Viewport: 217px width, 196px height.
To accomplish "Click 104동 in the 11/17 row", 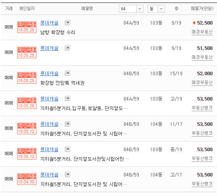I will [x=156, y=124].
